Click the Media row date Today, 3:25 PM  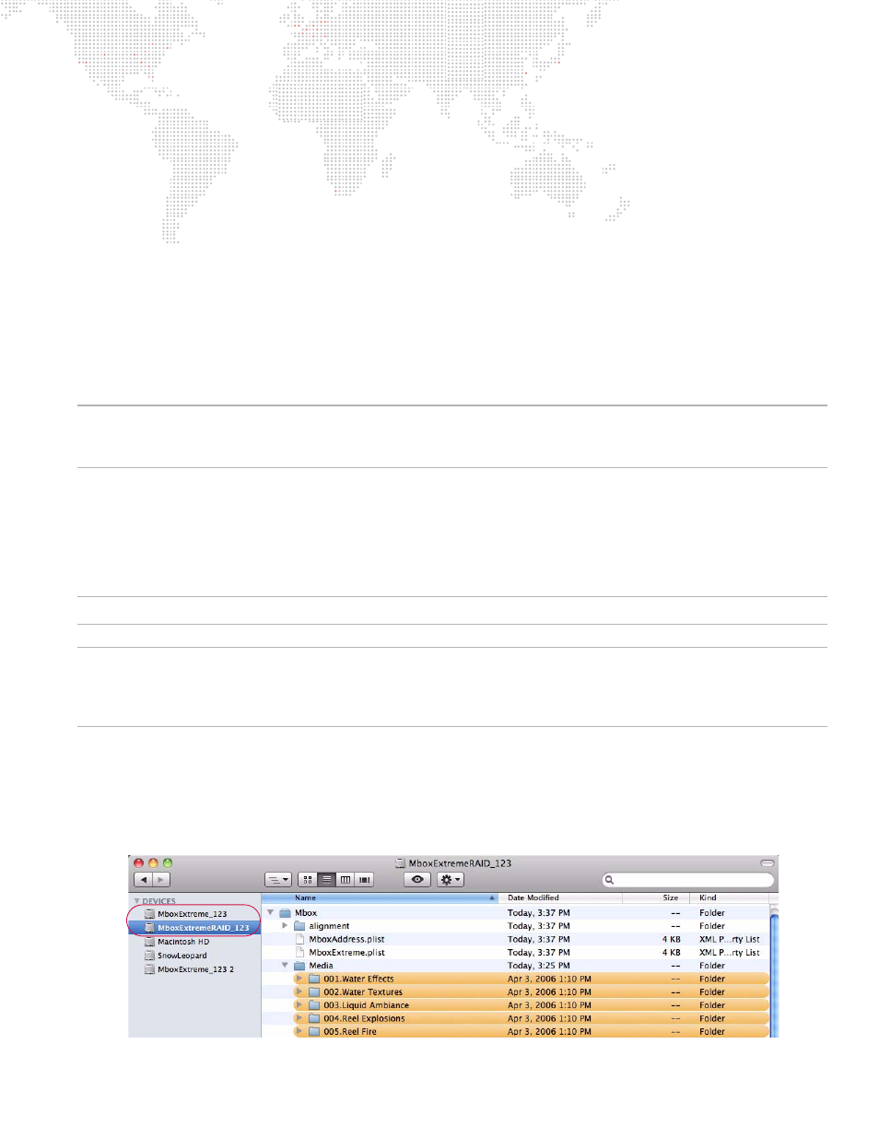pos(538,966)
